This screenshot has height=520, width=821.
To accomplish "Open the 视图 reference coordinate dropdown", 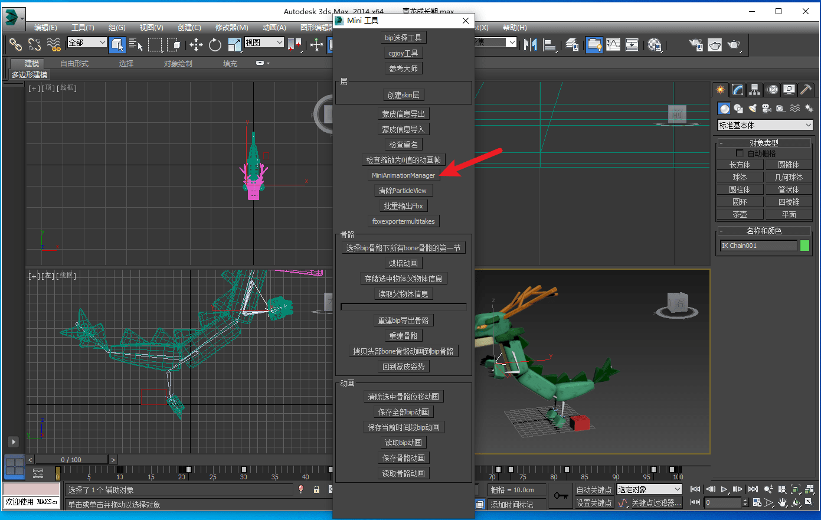I will coord(264,42).
